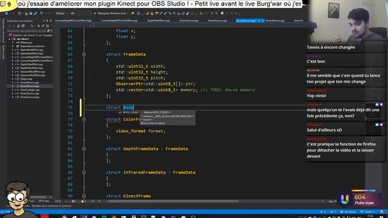Select kinect-plugin.cpp in Solution Explorer
388x218 pixels.
30,90
